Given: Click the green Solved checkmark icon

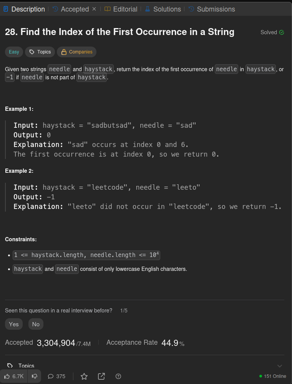Looking at the screenshot, I should click(x=282, y=32).
